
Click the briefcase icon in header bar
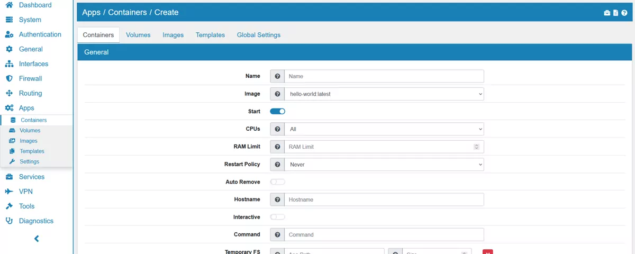coord(607,13)
